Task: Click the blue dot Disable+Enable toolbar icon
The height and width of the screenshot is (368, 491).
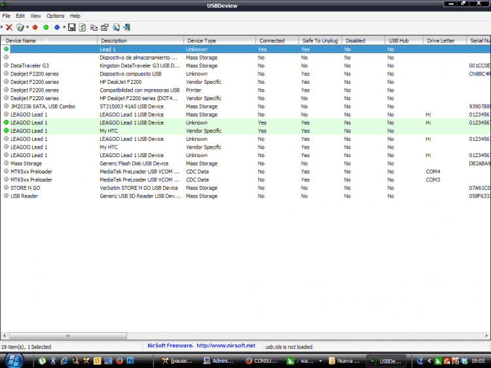Action: click(57, 28)
